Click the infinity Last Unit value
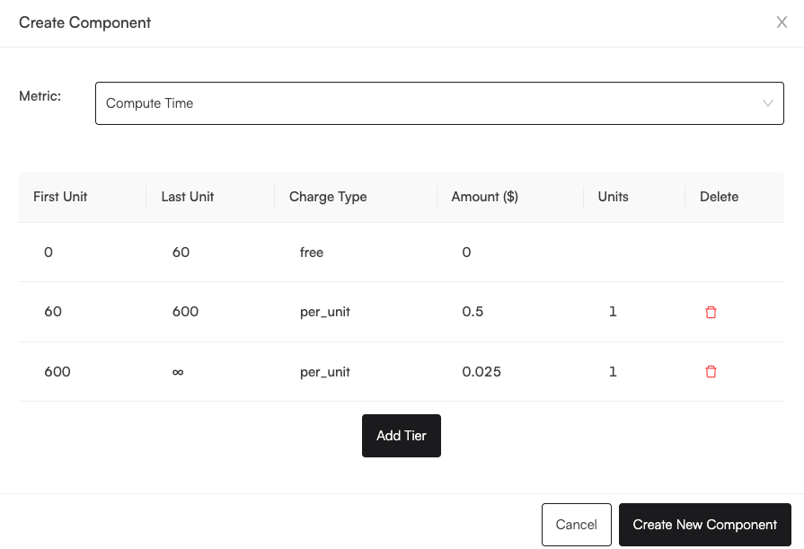 178,372
